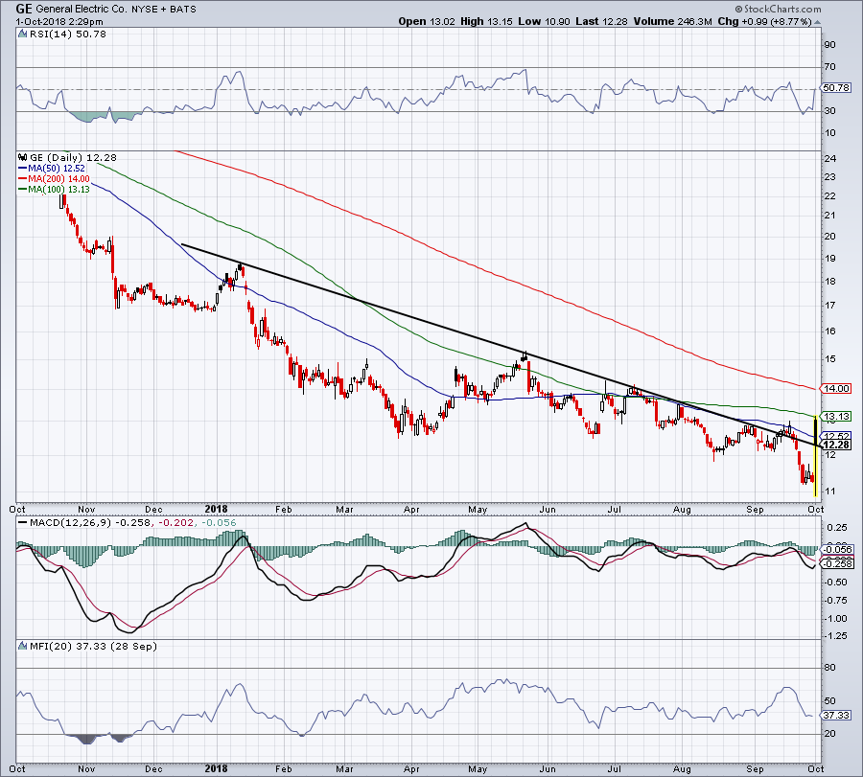The image size is (863, 777).
Task: Click the bold GE ticker symbol header
Action: point(24,9)
